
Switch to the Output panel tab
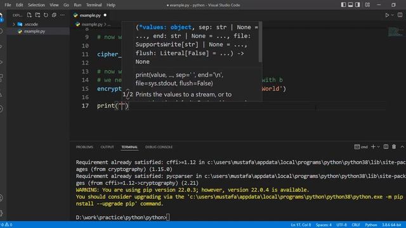107,147
